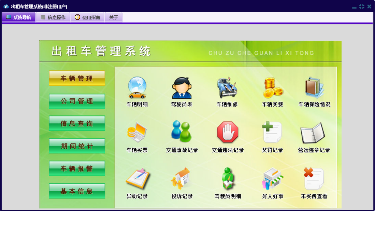Viewport: 375px width, 247px height.
Task: Click the 车辆保险情况 text label
Action: click(x=315, y=104)
